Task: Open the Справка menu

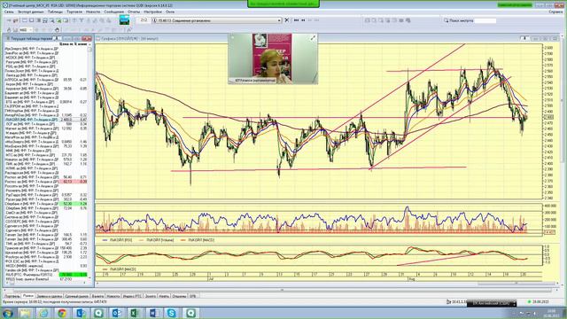Action: [x=555, y=12]
